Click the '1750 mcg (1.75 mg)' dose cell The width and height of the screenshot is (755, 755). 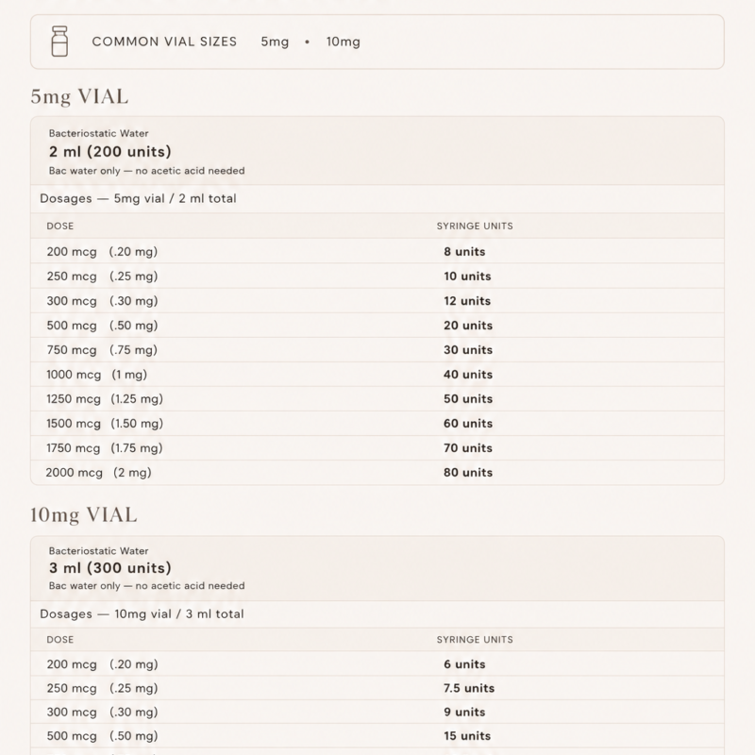pos(105,448)
